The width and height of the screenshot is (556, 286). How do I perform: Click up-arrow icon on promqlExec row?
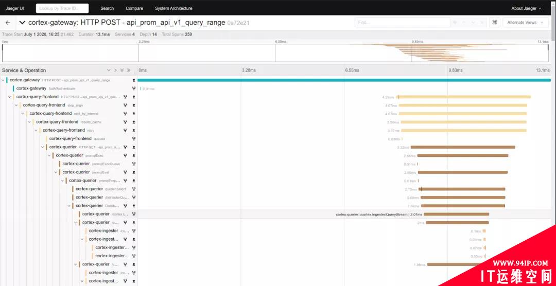(x=134, y=155)
